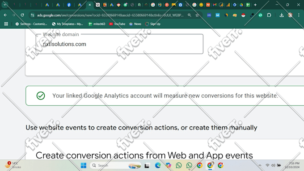The width and height of the screenshot is (304, 171).
Task: Open My Templates bookmark
Action: tap(68, 24)
